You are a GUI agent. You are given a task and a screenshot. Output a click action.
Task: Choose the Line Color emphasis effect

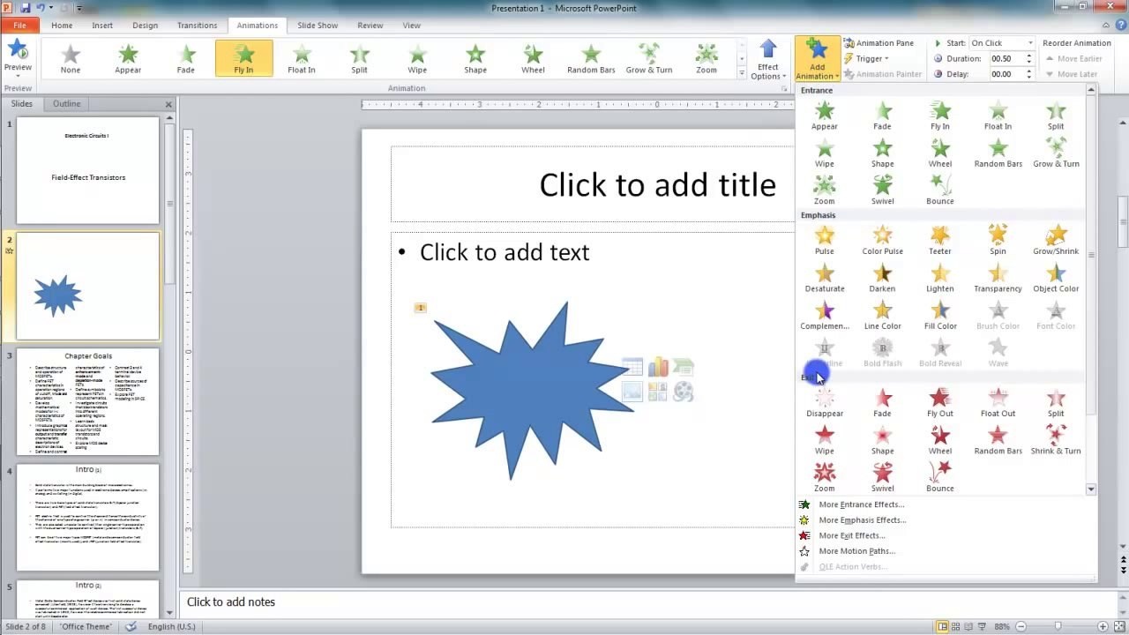[882, 315]
